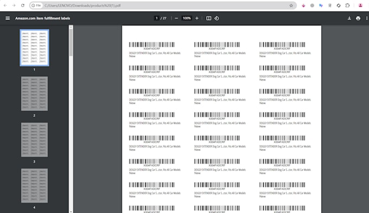The image size is (369, 213).
Task: Select the page 2 thumbnail
Action: [x=34, y=94]
